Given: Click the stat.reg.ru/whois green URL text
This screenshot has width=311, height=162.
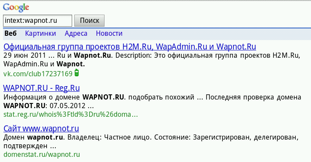Looking at the screenshot, I should pos(70,114).
